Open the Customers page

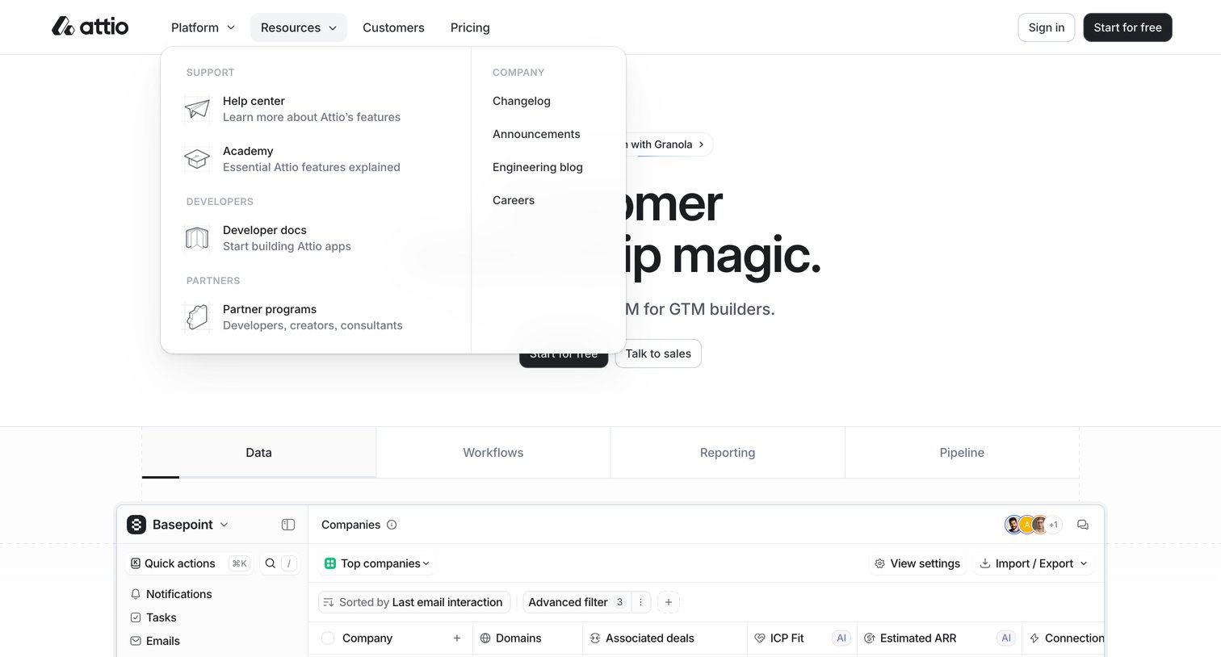click(x=393, y=27)
